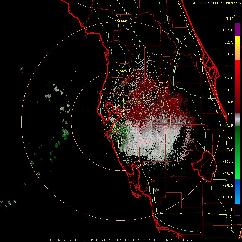Click the 30.1 velocity legend value
Image resolution: width=242 pixels, height=242 pixels.
(x=229, y=90)
